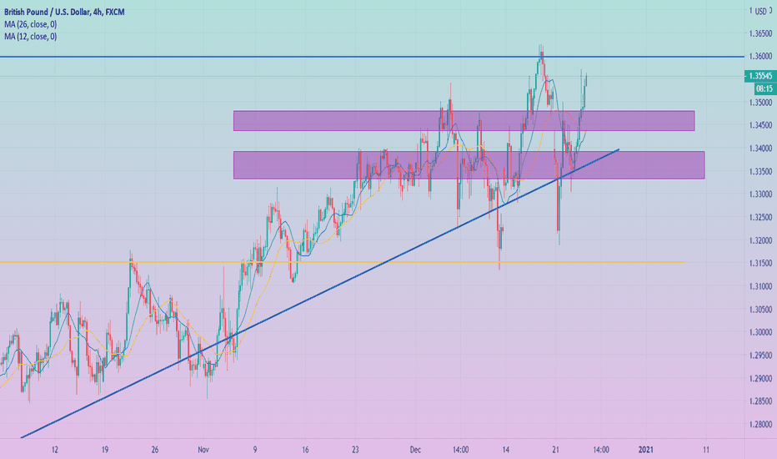Click the 1.34000 price axis label

click(x=760, y=149)
